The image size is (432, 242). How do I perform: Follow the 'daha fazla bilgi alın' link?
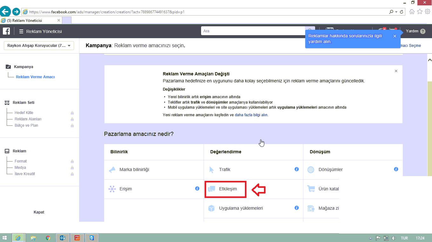click(x=251, y=115)
